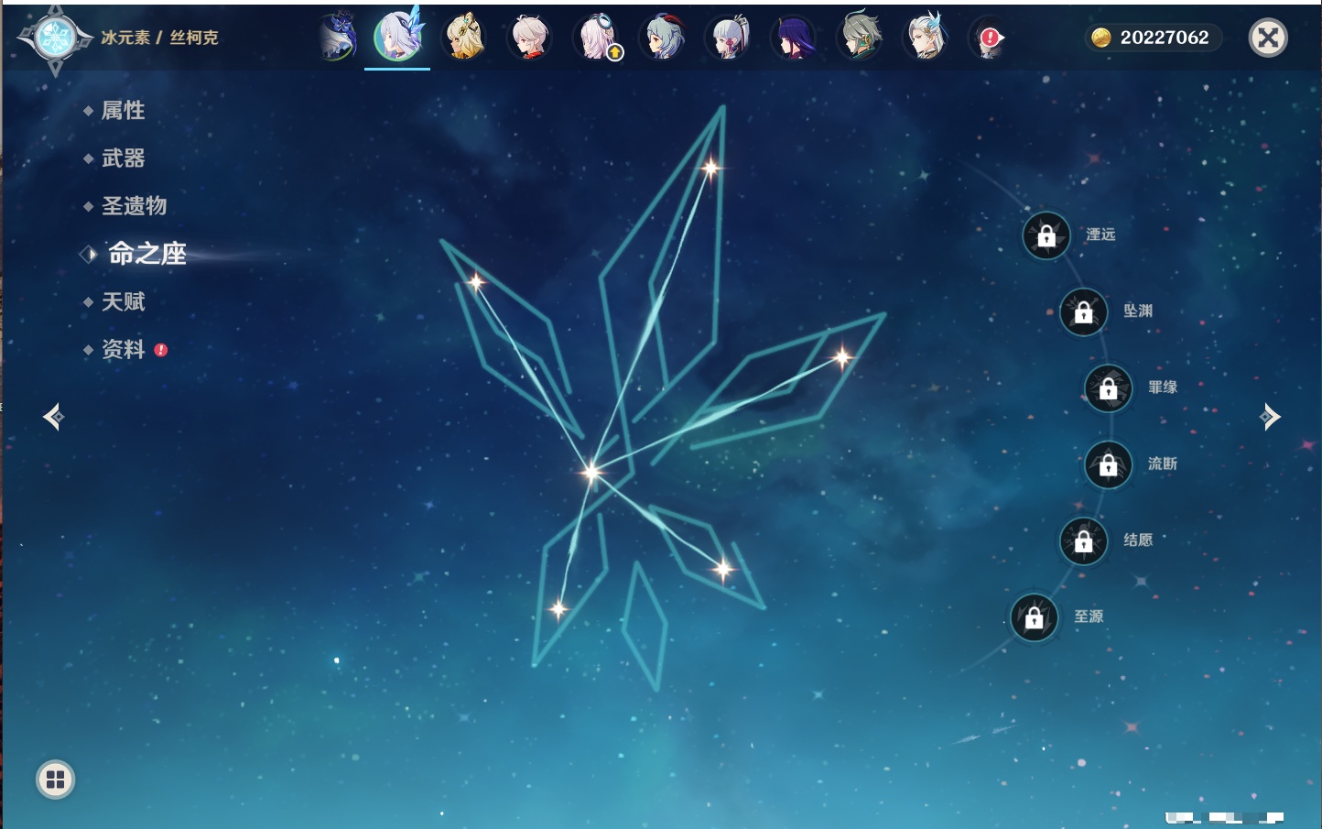Click the 湮远 constellation label
1322x829 pixels.
click(x=1100, y=235)
